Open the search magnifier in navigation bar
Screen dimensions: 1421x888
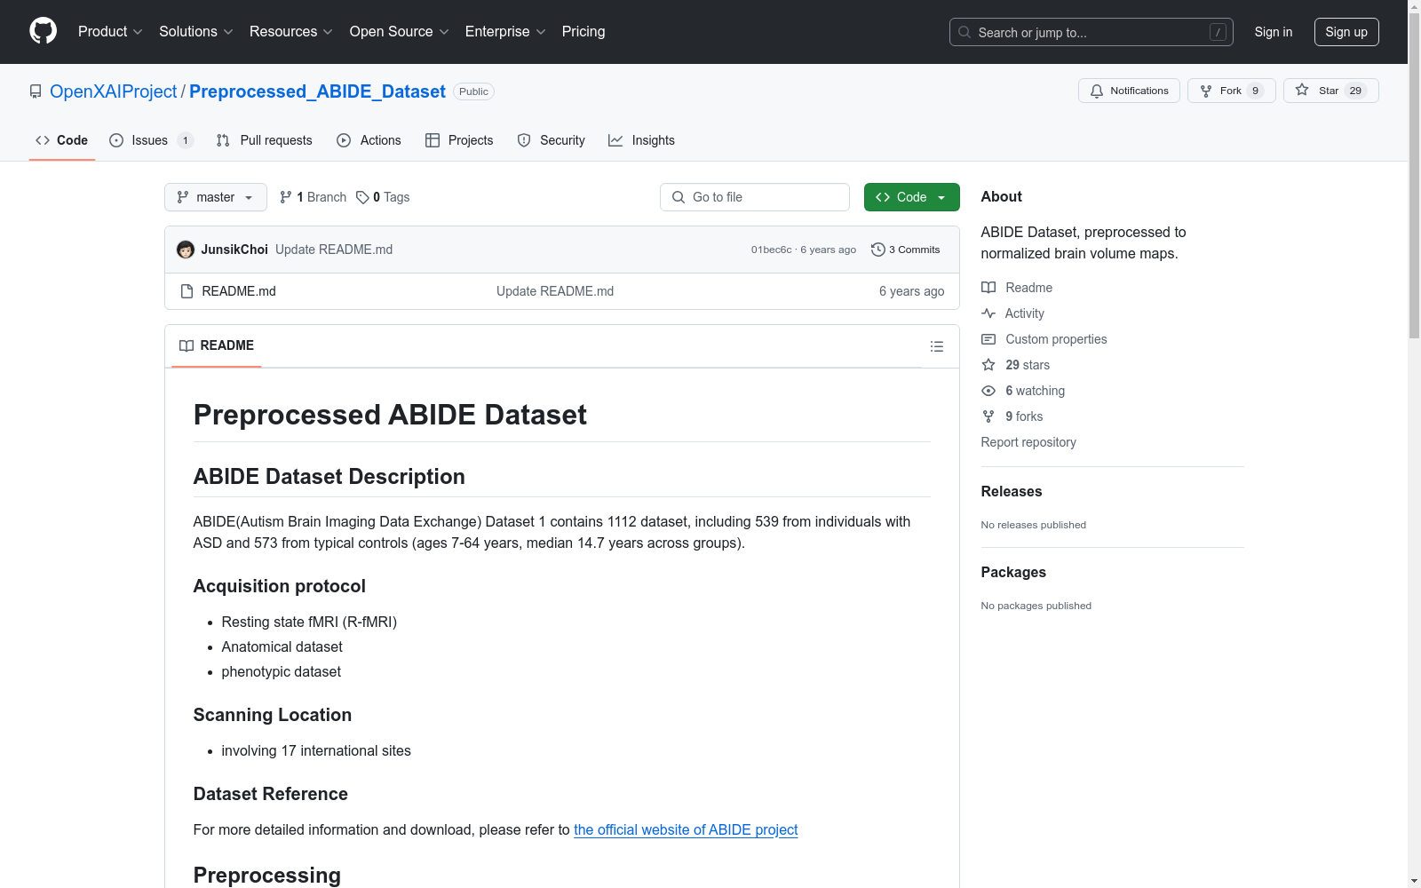[964, 32]
